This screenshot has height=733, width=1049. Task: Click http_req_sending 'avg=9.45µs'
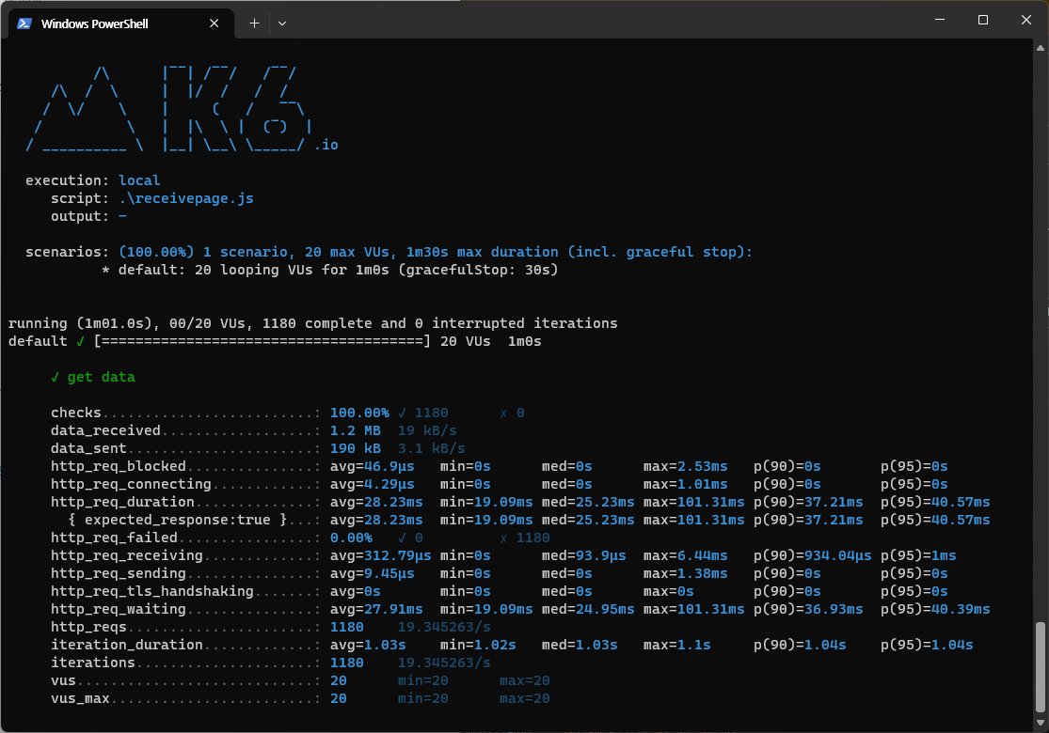[x=372, y=573]
